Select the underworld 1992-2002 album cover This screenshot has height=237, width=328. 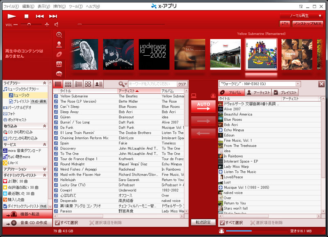[x=154, y=54]
